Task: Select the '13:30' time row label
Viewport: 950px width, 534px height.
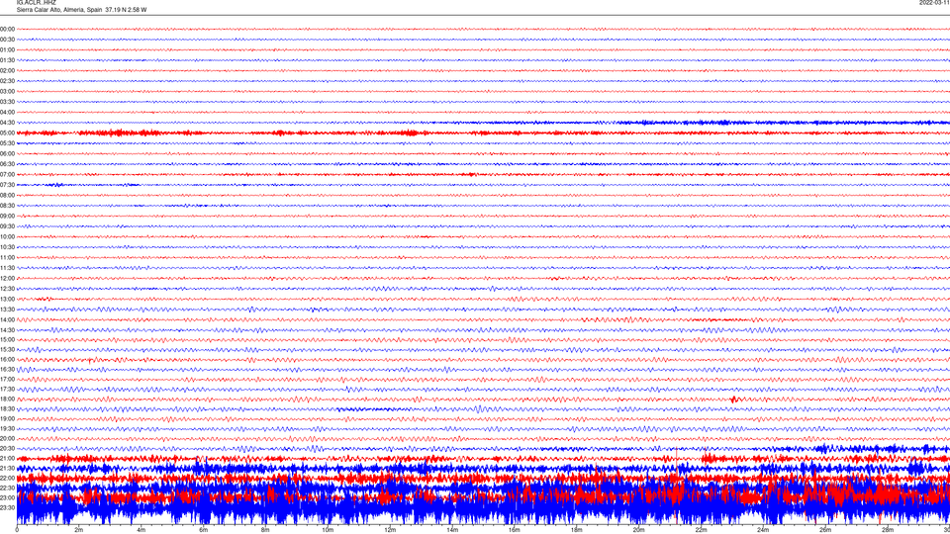Action: click(x=7, y=310)
